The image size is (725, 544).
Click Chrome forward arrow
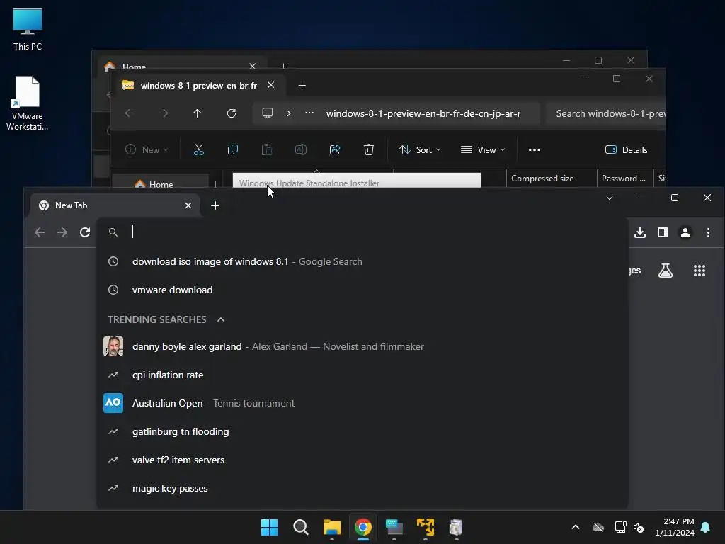click(62, 232)
